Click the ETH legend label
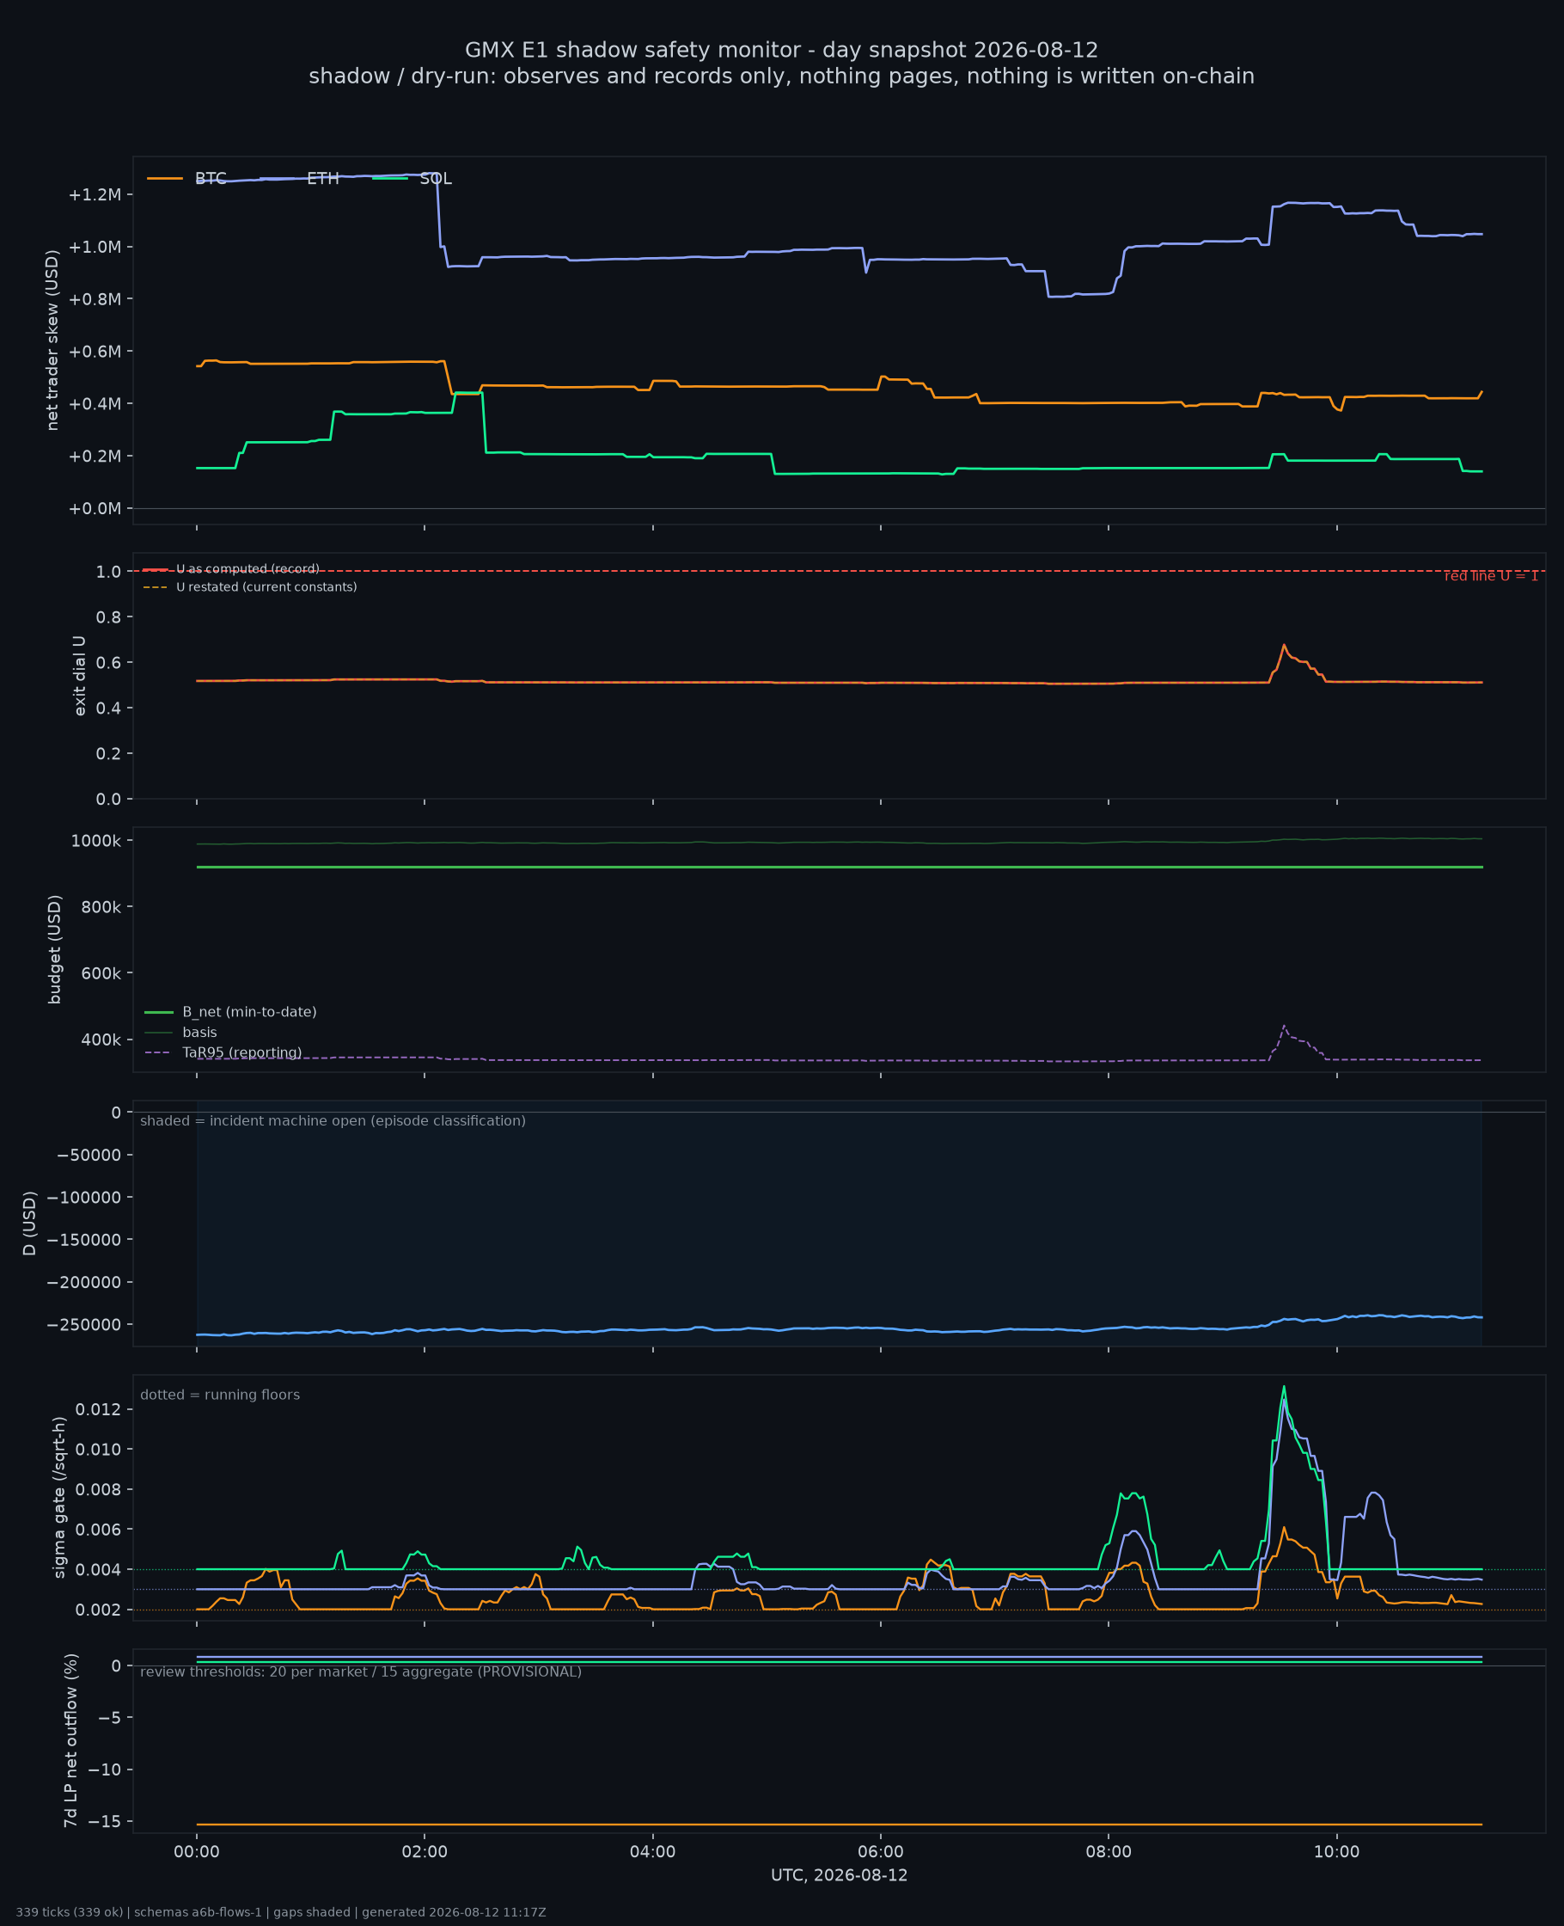 coord(322,179)
